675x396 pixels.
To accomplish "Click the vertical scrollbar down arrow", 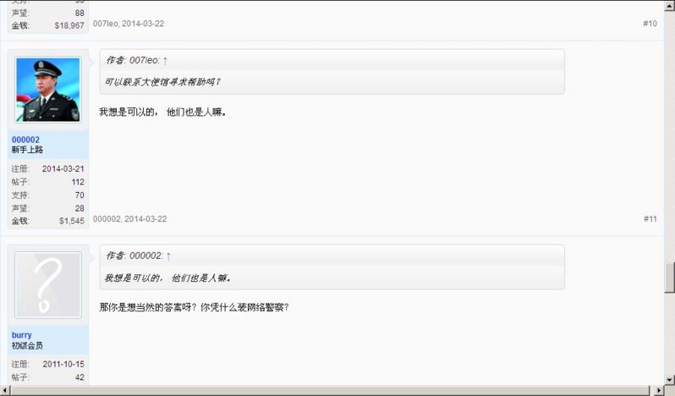I will tap(669, 380).
